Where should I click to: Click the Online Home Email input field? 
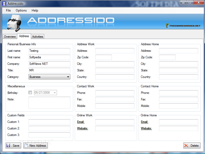tap(178, 122)
